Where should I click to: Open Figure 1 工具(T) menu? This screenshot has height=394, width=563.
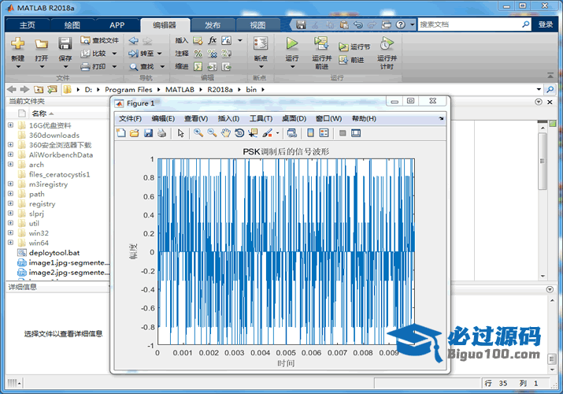[x=261, y=118]
